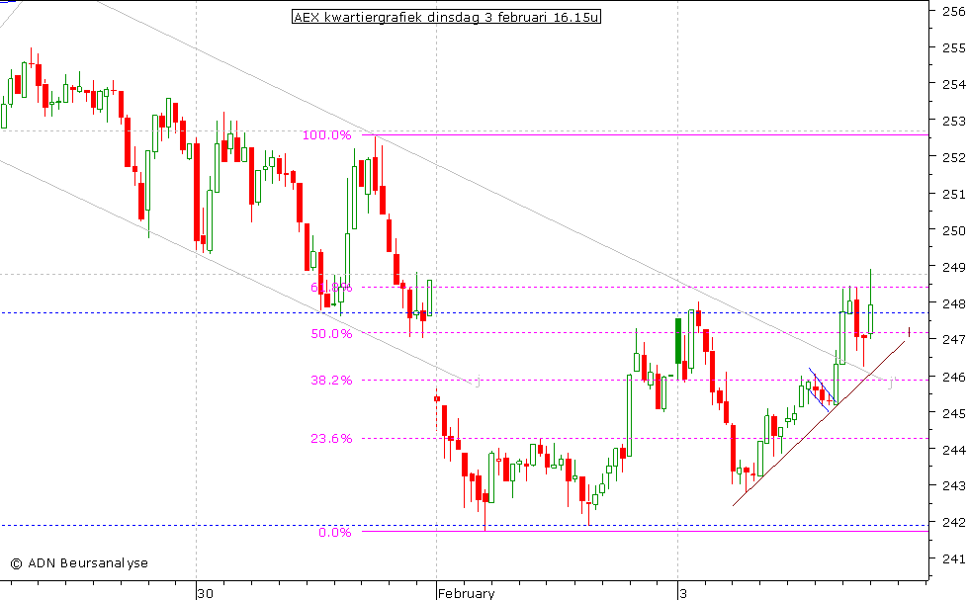Select the solid magenta 100% level line
This screenshot has height=600, width=969.
(643, 134)
